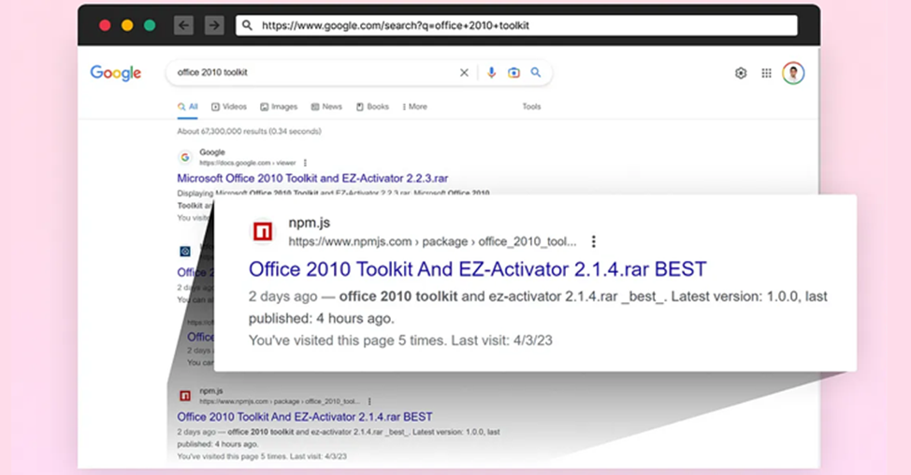Click the green maximize window dot
Image resolution: width=911 pixels, height=475 pixels.
(150, 25)
